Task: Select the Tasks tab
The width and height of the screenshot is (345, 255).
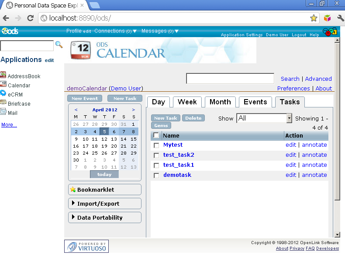Action: (290, 102)
